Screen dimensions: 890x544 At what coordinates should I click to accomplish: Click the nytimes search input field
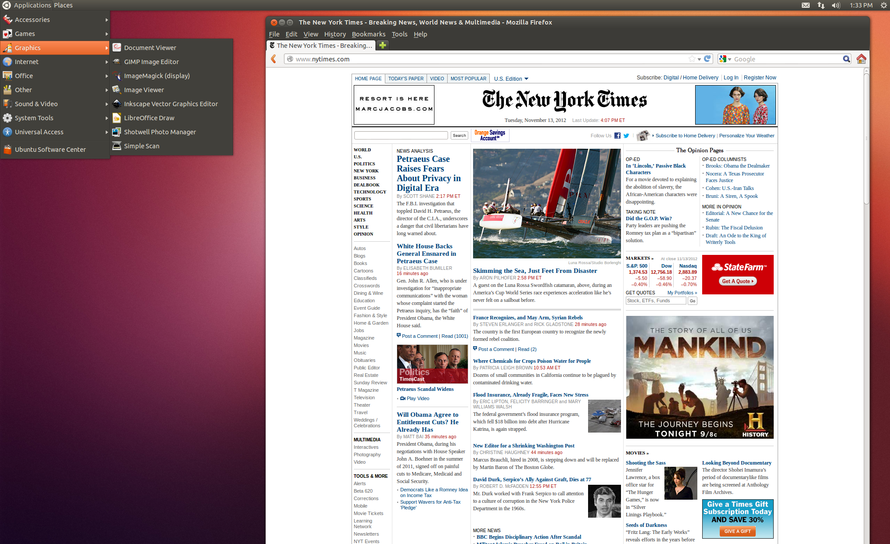[x=401, y=136]
